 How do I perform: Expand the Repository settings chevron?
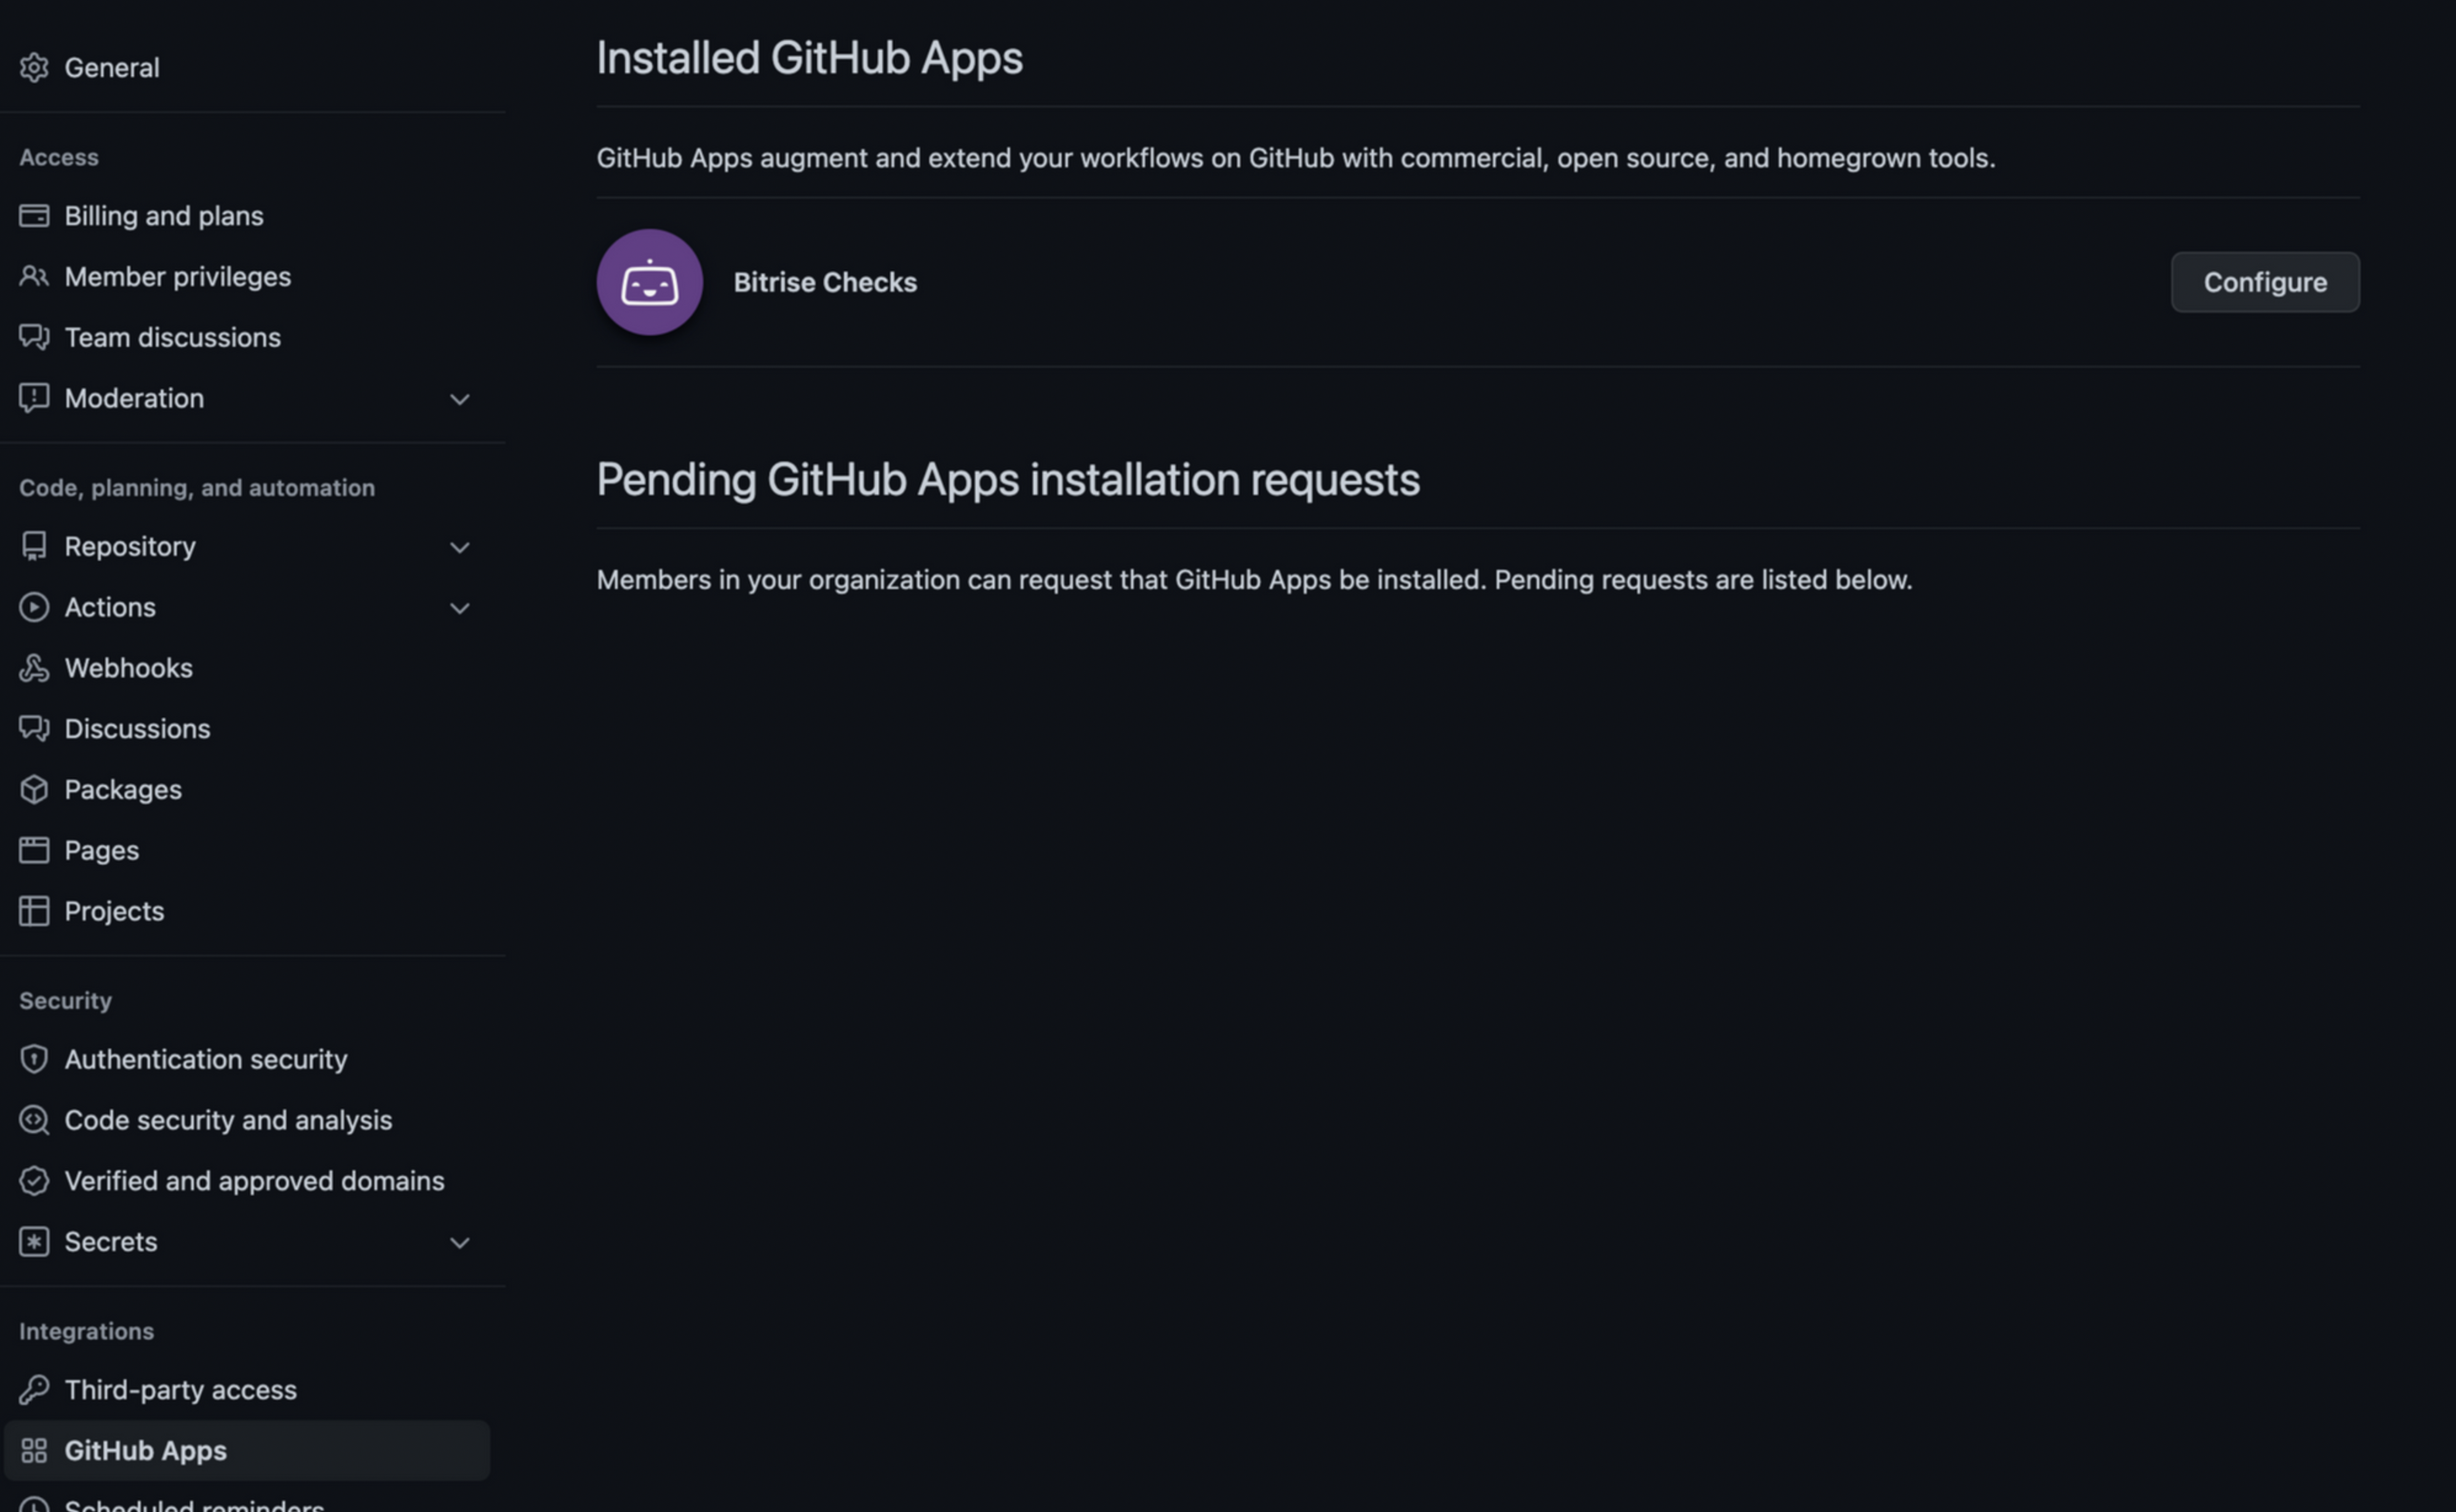click(459, 547)
